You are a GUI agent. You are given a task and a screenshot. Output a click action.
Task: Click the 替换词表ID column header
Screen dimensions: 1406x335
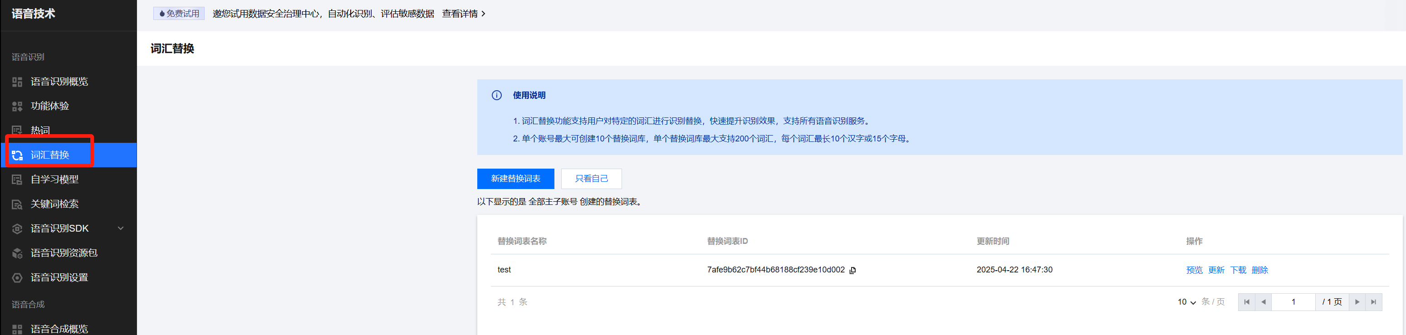[x=727, y=241]
